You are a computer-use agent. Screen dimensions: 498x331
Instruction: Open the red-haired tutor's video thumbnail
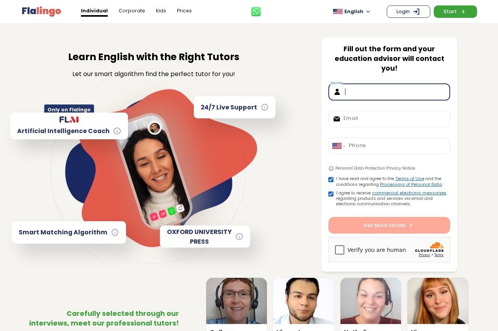(x=438, y=301)
